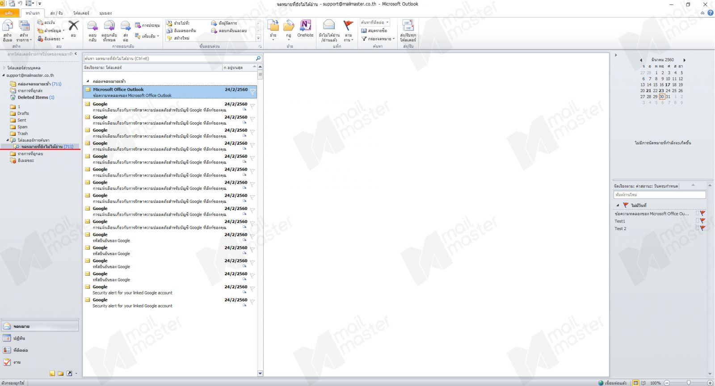Forward the selected message
The image size is (715, 386).
pyautogui.click(x=126, y=31)
